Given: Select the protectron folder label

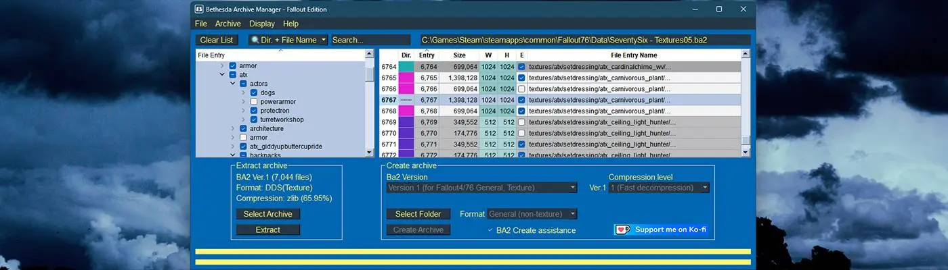Looking at the screenshot, I should [275, 111].
